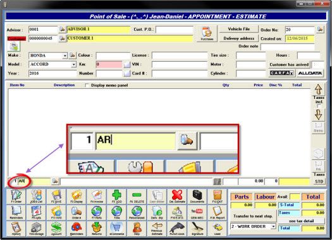Click the see tax detail button
This screenshot has width=332, height=240.
pyautogui.click(x=301, y=221)
